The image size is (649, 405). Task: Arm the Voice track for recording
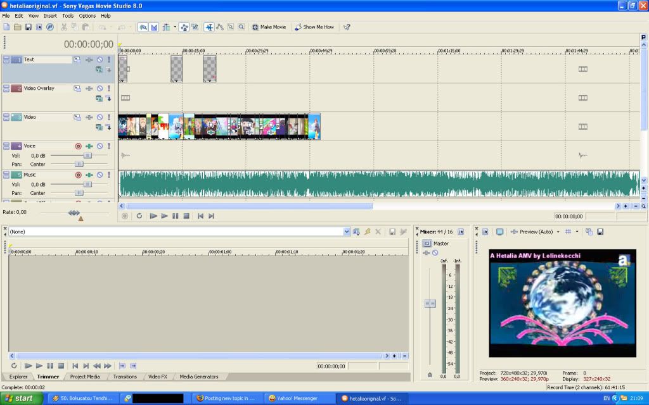(x=79, y=146)
